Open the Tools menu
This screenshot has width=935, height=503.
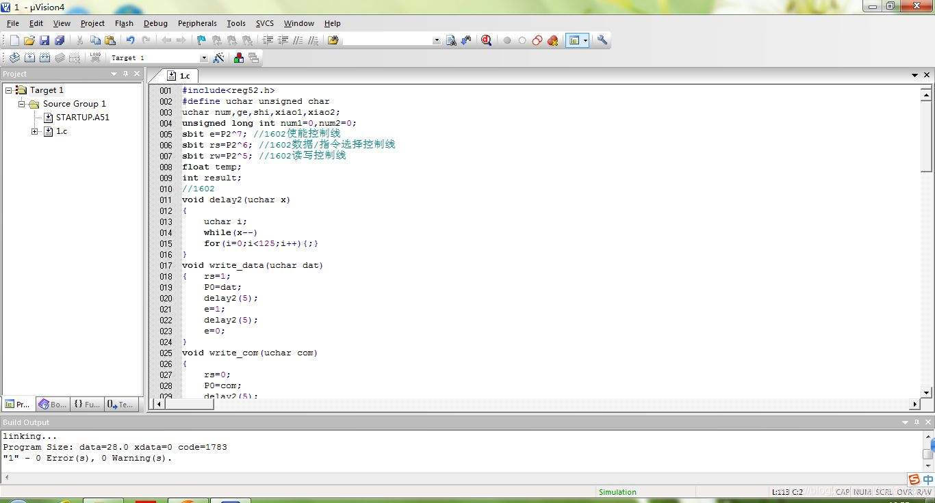[236, 23]
